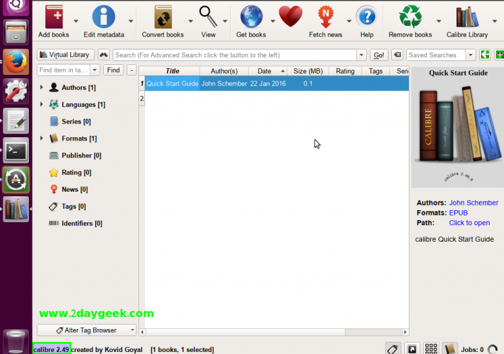Click the Jobs spinner icon
Viewport: 504px width, 354px height.
493,349
